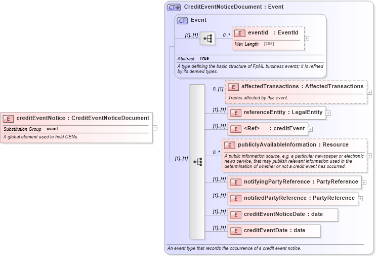
Task: Click 'Trades affected by this event.' text
Action: (x=258, y=98)
